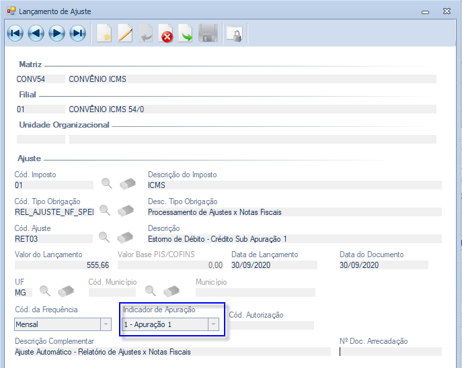
Task: Search Cód. Tipo Obrigação with magnifier
Action: 105,211
